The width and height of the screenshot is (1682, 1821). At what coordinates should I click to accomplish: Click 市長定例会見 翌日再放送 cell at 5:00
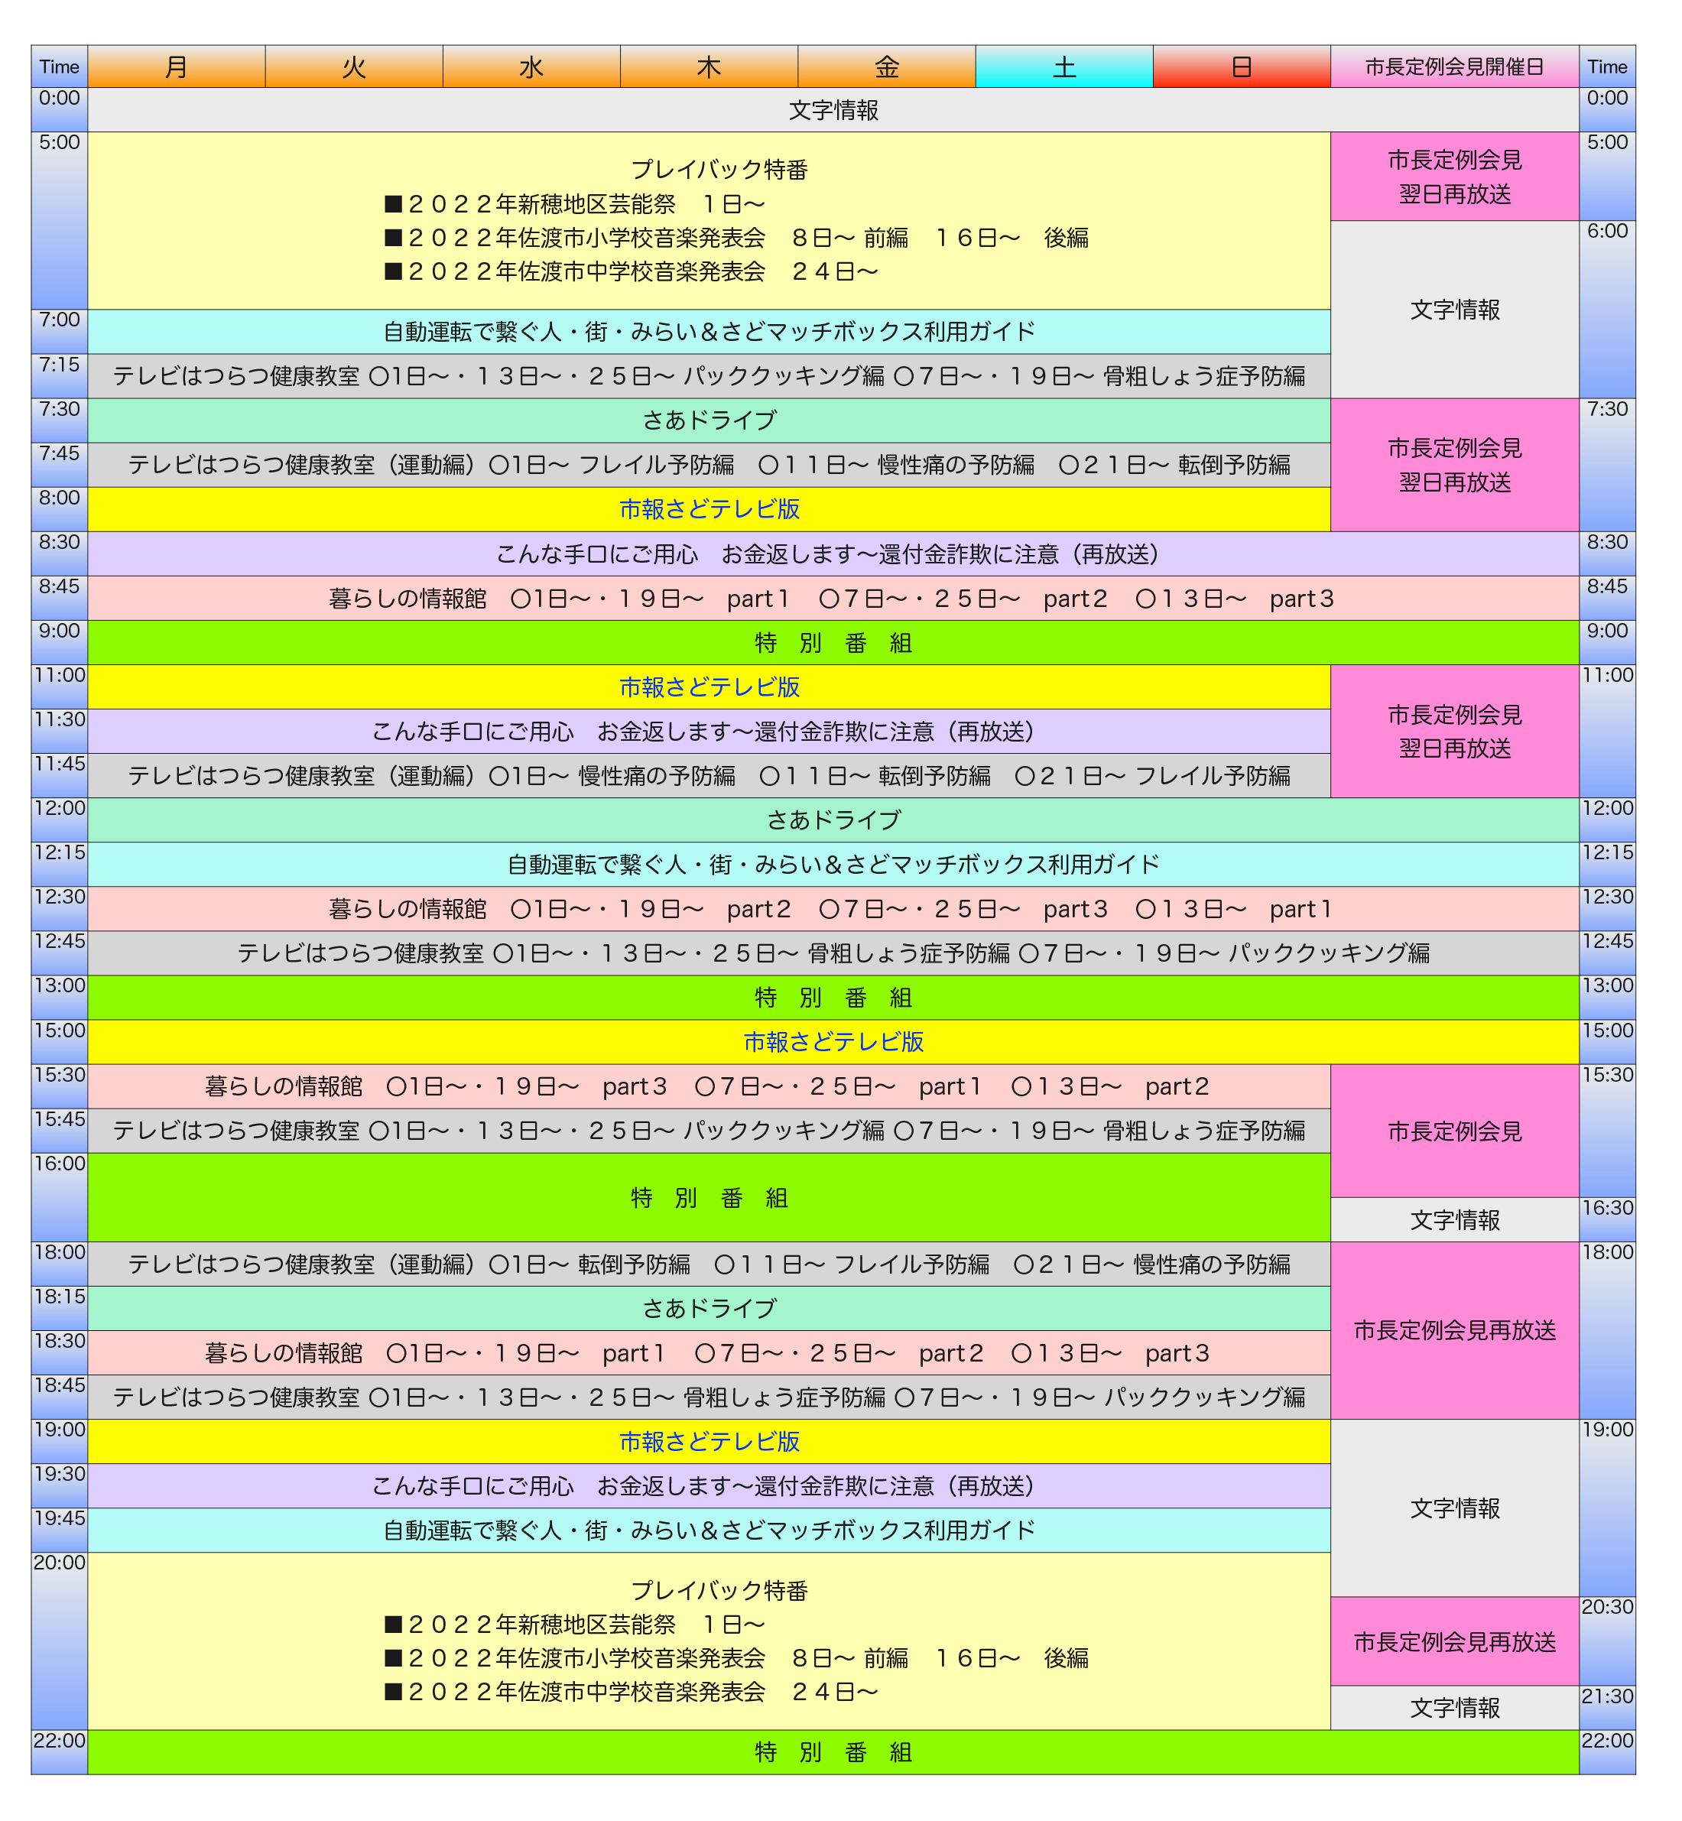click(1454, 177)
